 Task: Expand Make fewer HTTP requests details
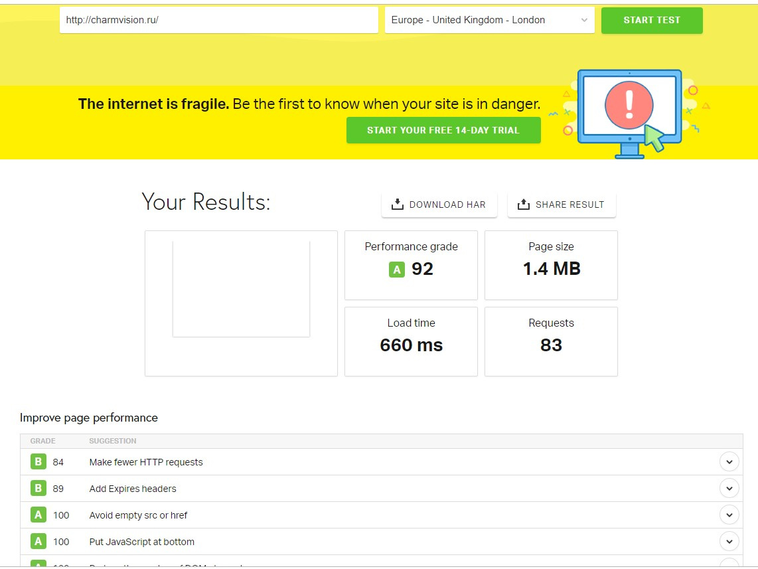pyautogui.click(x=729, y=461)
